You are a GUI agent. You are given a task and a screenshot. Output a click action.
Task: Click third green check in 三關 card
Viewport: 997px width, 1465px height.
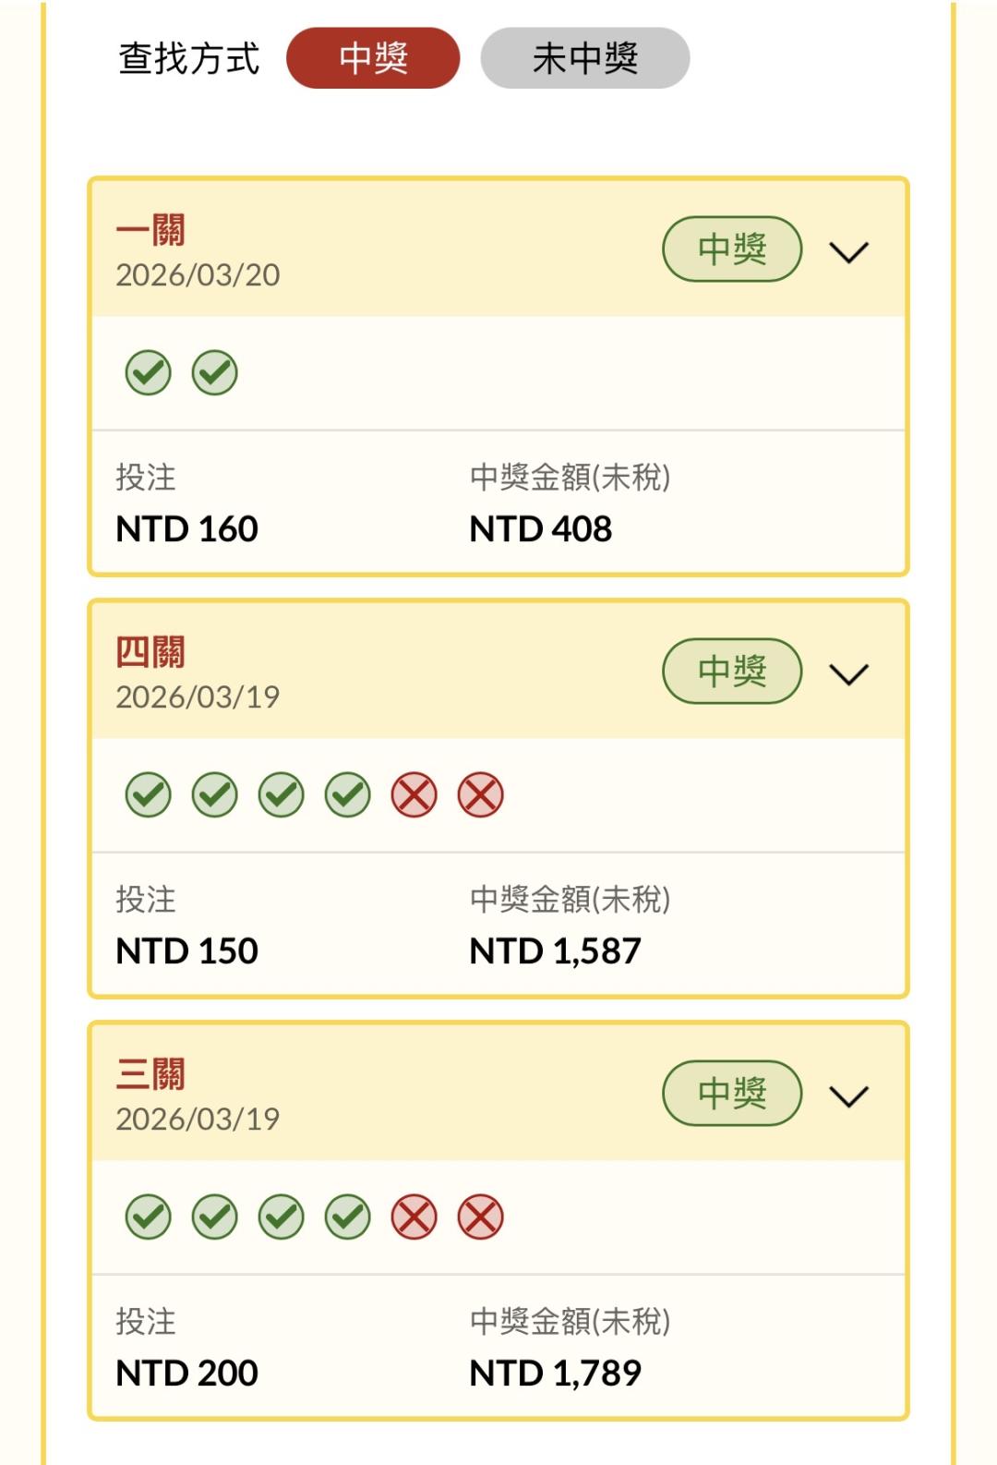282,1217
